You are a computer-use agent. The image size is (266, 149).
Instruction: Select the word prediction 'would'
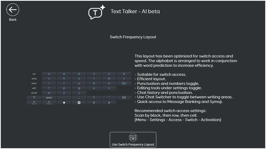pyautogui.click(x=34, y=93)
